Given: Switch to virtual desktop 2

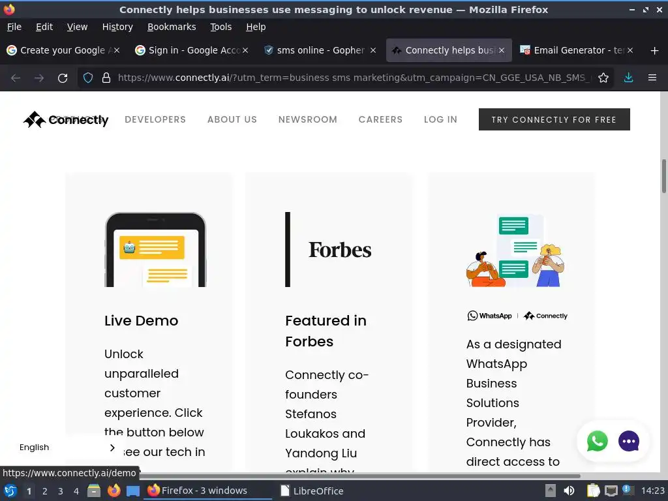Looking at the screenshot, I should pyautogui.click(x=45, y=491).
